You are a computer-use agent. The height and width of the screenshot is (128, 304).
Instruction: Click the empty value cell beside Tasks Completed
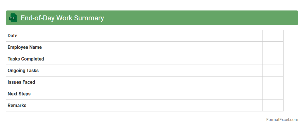pyautogui.click(x=273, y=59)
